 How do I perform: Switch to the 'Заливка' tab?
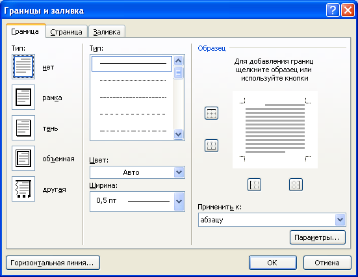[107, 32]
